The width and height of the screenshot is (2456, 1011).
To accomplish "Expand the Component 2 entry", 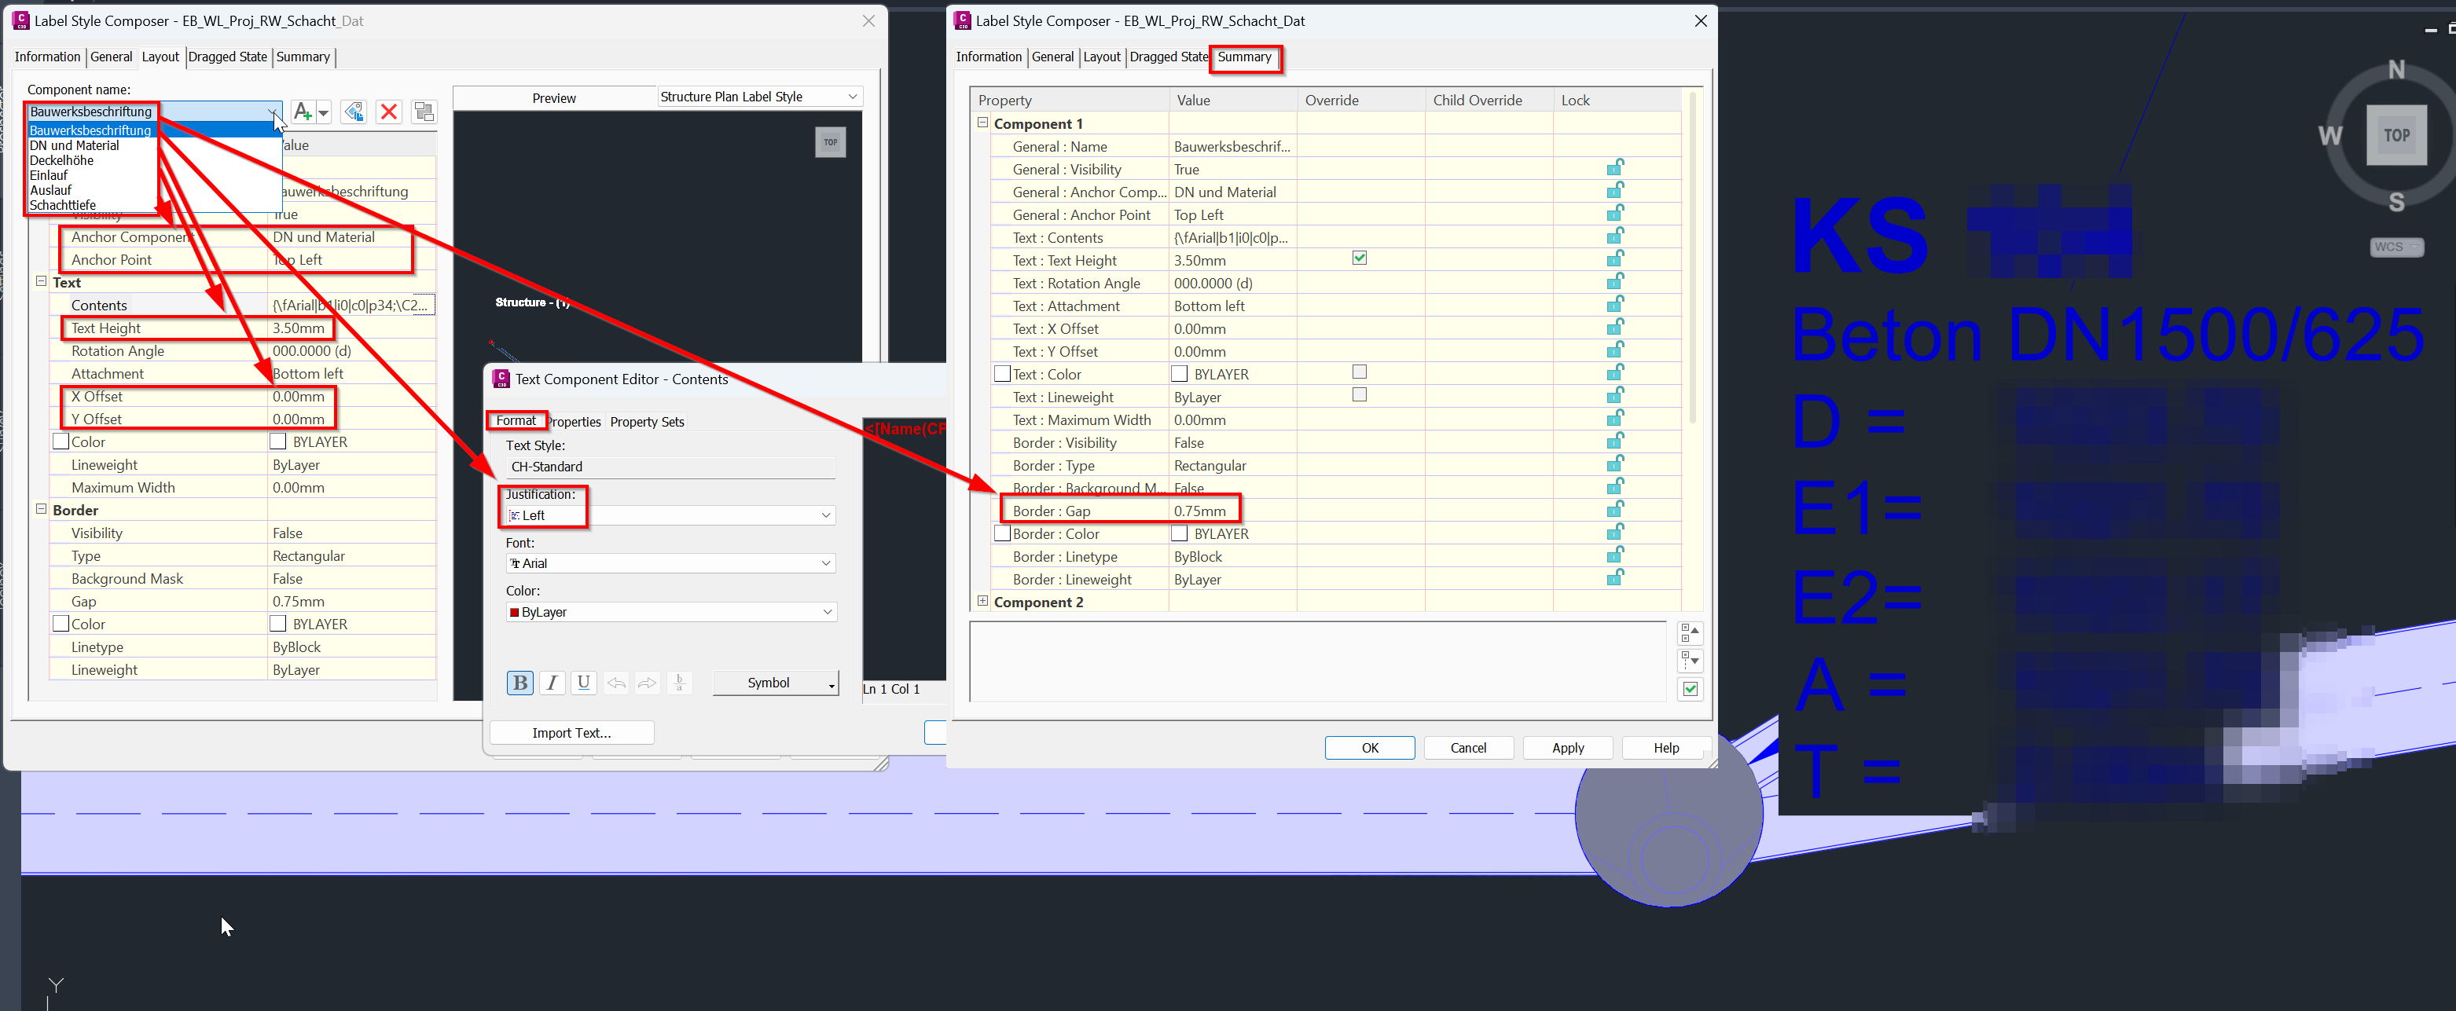I will click(x=982, y=601).
